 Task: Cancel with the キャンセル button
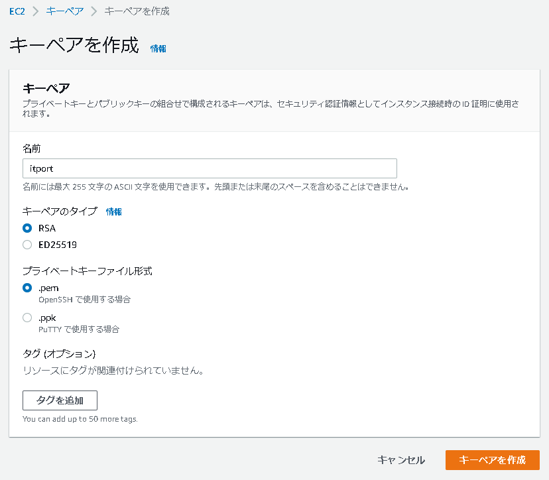401,460
